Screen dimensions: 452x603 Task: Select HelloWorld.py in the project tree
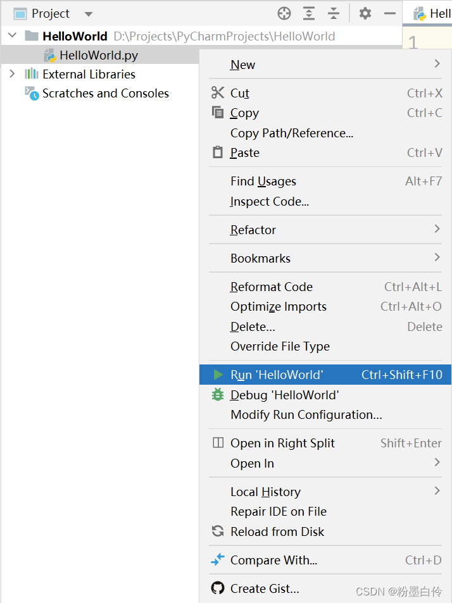pos(100,56)
